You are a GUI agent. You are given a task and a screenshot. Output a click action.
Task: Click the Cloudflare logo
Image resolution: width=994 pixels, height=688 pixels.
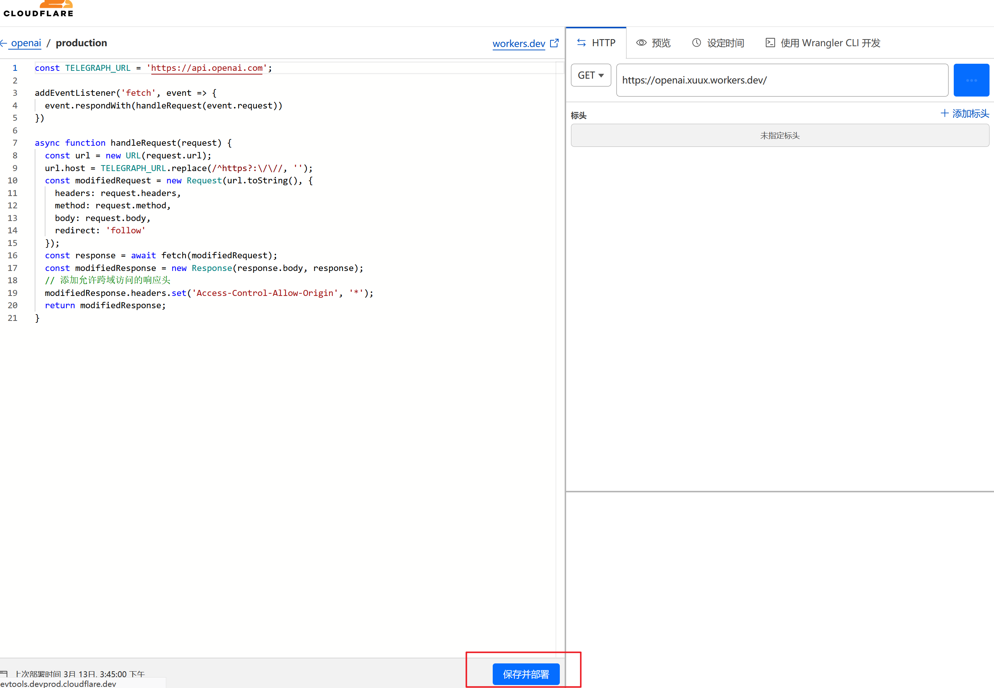[39, 9]
